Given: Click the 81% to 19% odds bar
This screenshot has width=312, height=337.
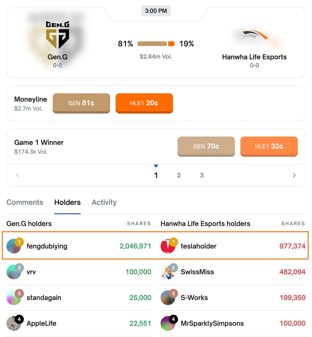Looking at the screenshot, I should 156,44.
